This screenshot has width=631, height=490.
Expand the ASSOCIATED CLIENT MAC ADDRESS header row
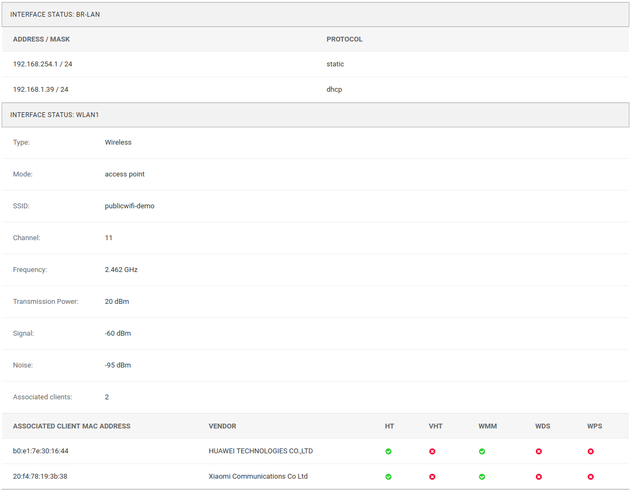pos(72,426)
